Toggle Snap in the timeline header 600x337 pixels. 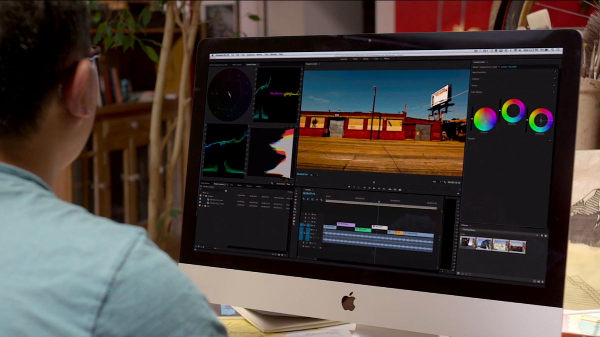point(308,199)
